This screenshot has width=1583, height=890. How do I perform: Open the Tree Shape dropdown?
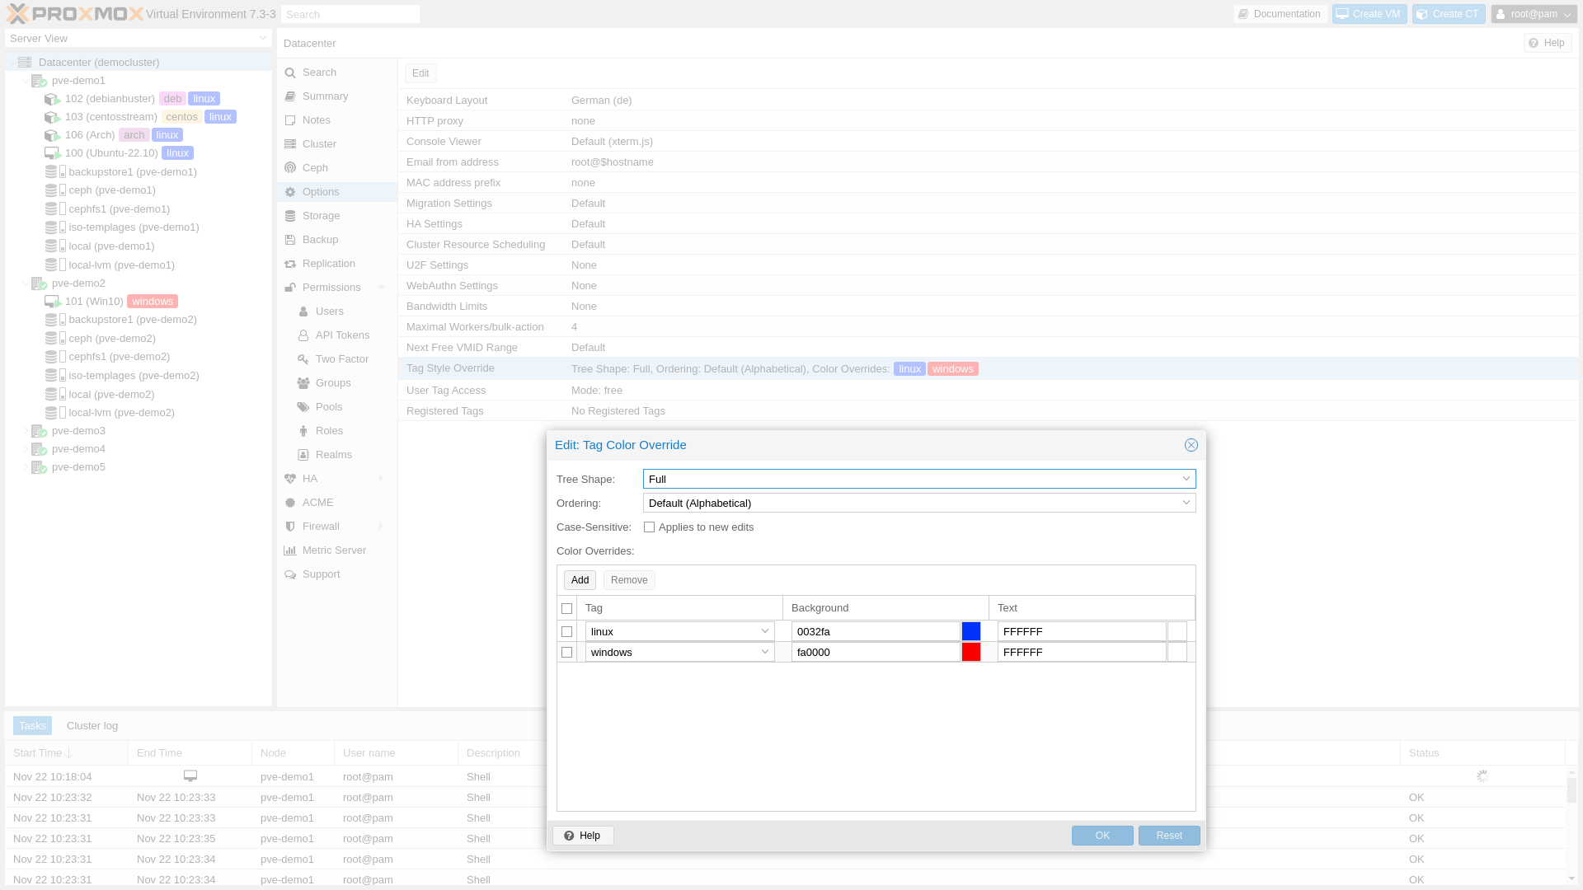1186,479
